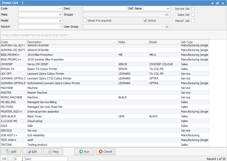The height and width of the screenshot is (161, 227).
Task: Run the item search
Action: 84,152
